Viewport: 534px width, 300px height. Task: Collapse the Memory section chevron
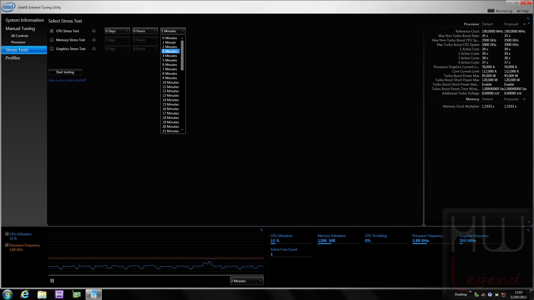click(x=524, y=99)
